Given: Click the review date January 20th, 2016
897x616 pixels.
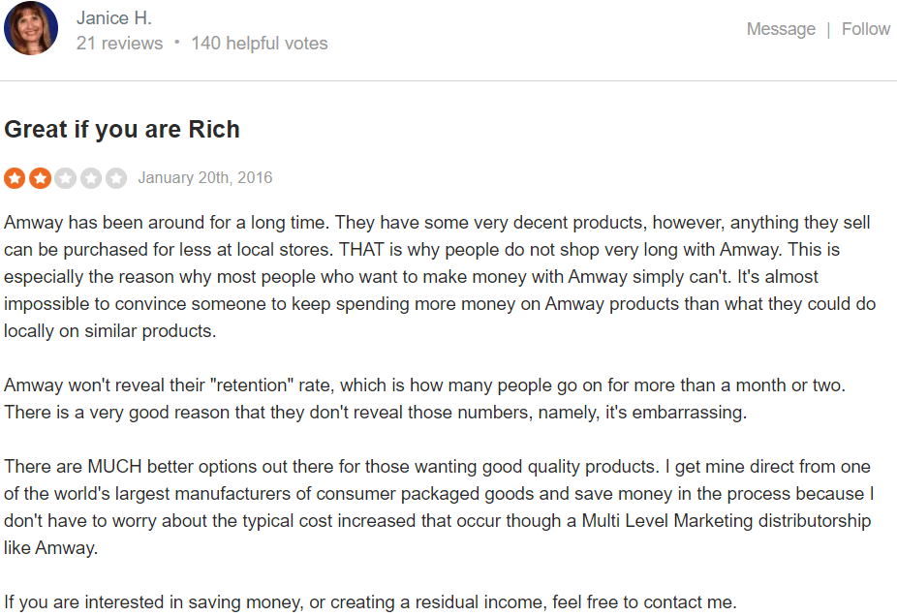Looking at the screenshot, I should tap(204, 178).
